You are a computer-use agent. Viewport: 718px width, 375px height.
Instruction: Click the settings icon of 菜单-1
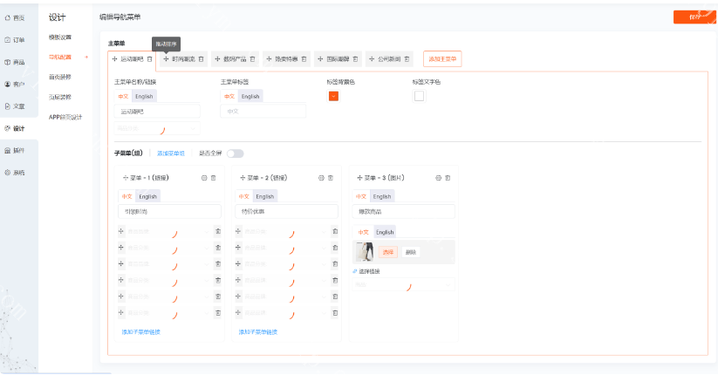click(204, 178)
